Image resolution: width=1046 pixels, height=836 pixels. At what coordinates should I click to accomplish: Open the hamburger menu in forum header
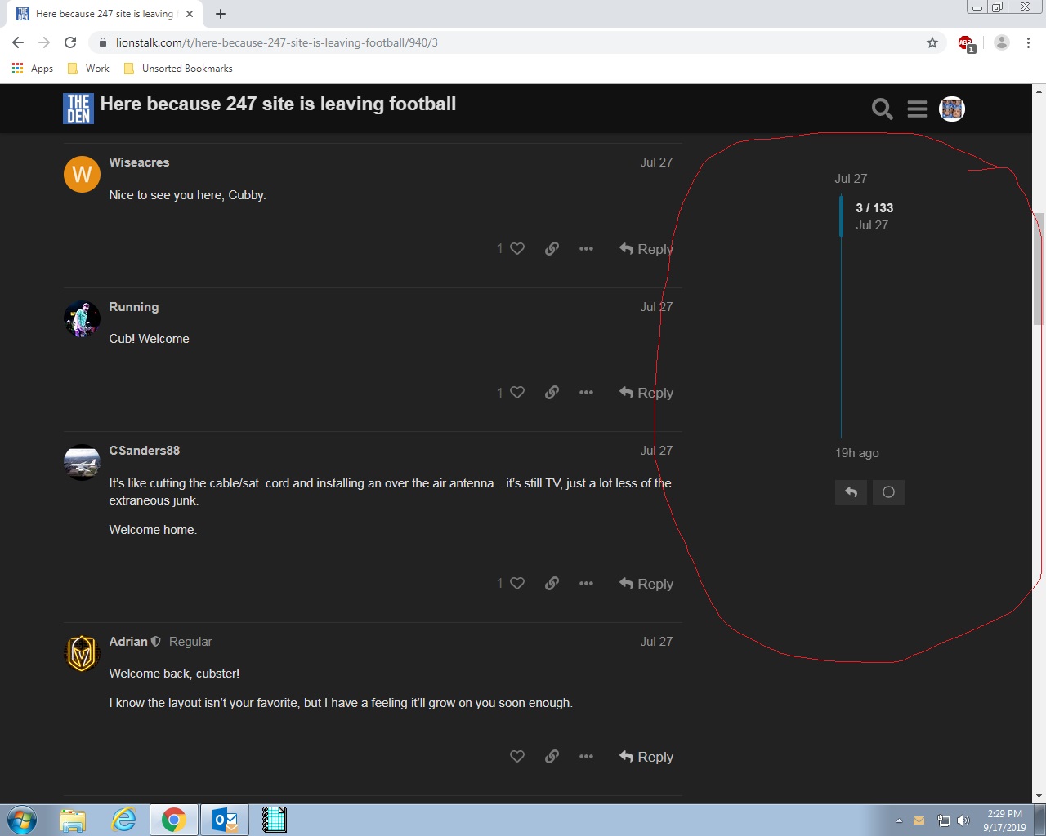[x=917, y=109]
